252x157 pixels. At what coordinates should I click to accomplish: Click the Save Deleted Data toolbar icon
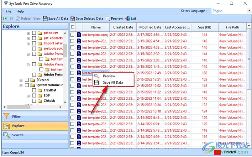pos(73,18)
